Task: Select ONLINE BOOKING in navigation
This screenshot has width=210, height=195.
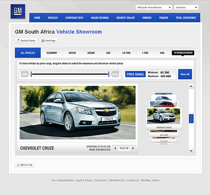Action: (100, 18)
